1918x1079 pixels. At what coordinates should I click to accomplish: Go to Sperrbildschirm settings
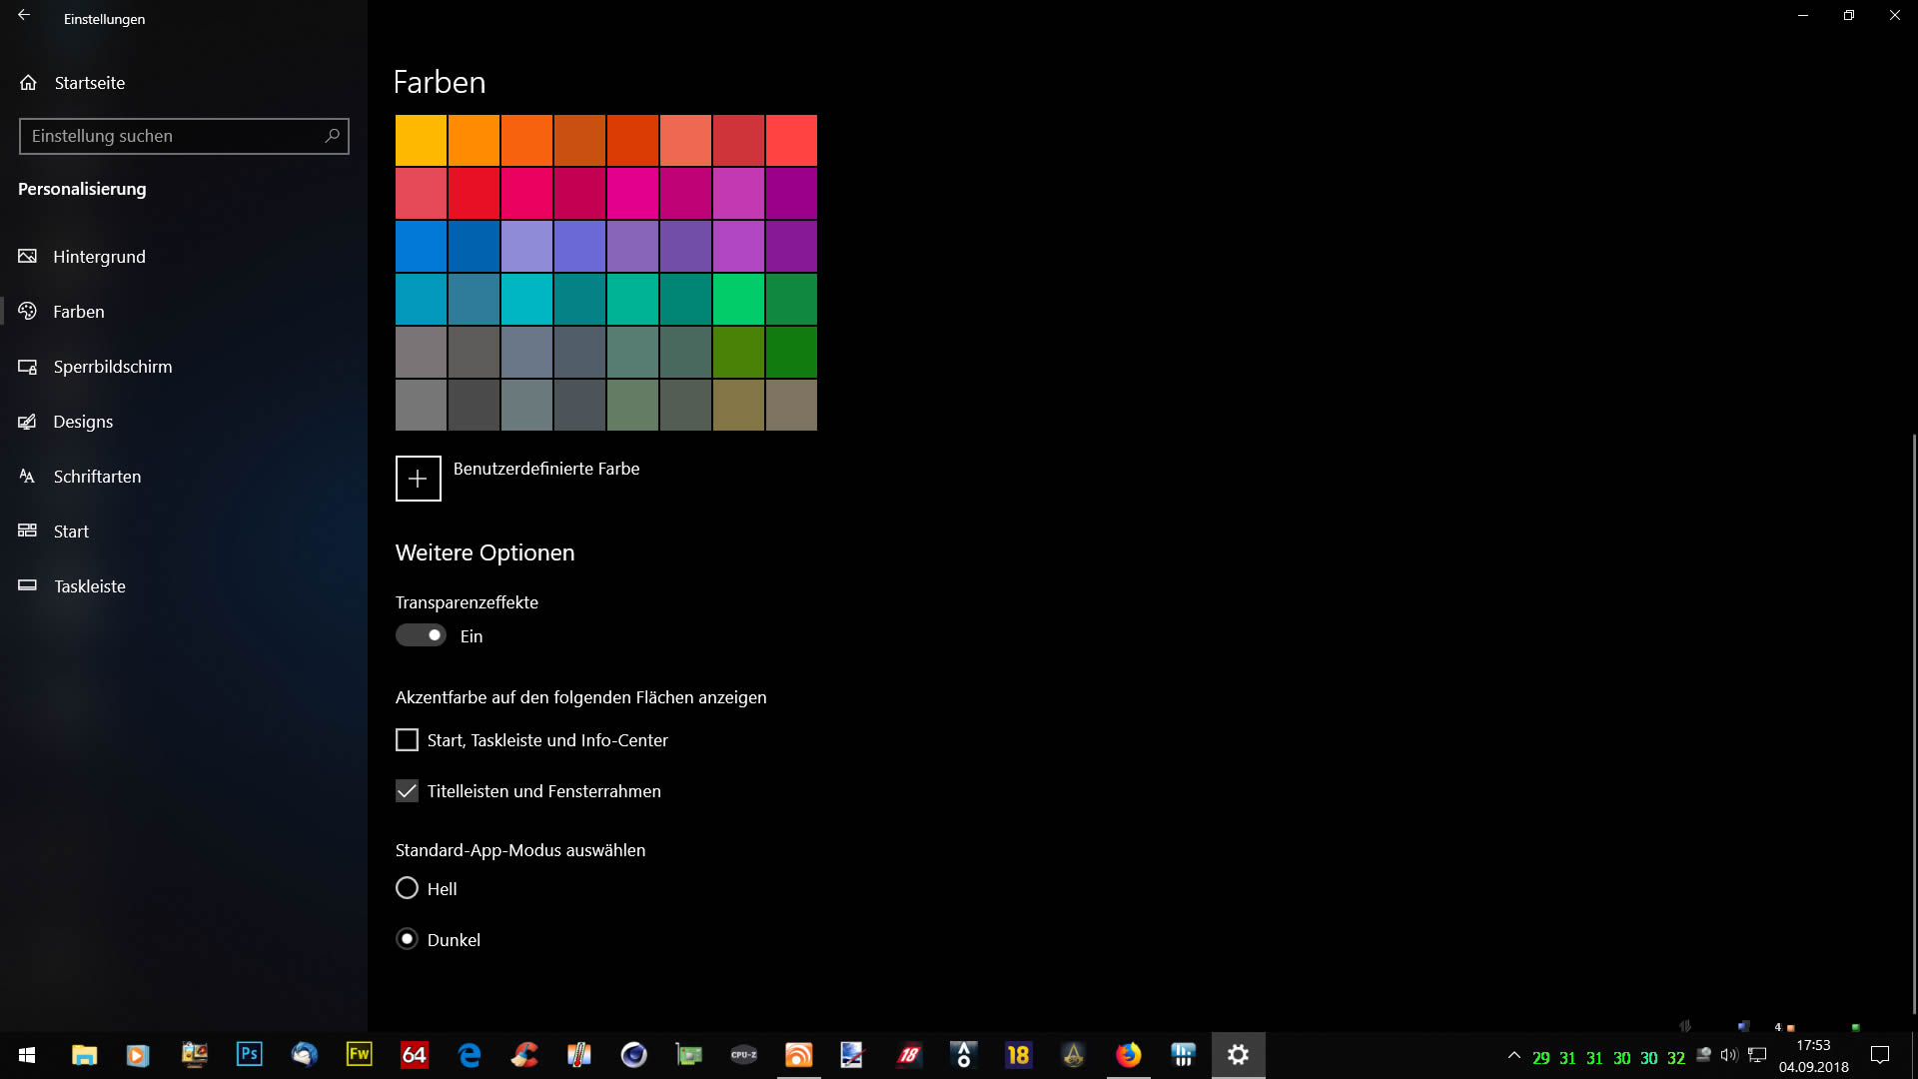[112, 367]
